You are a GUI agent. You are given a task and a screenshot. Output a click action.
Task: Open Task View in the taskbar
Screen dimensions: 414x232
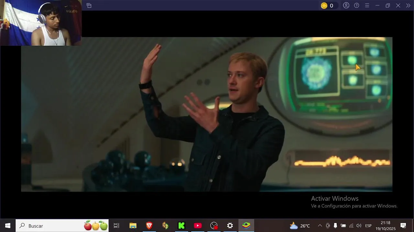[116, 226]
